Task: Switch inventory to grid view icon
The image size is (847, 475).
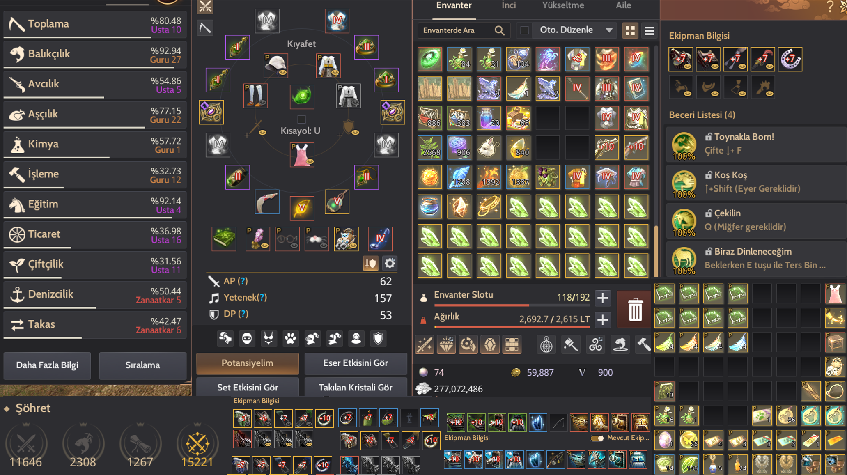Action: [x=630, y=30]
